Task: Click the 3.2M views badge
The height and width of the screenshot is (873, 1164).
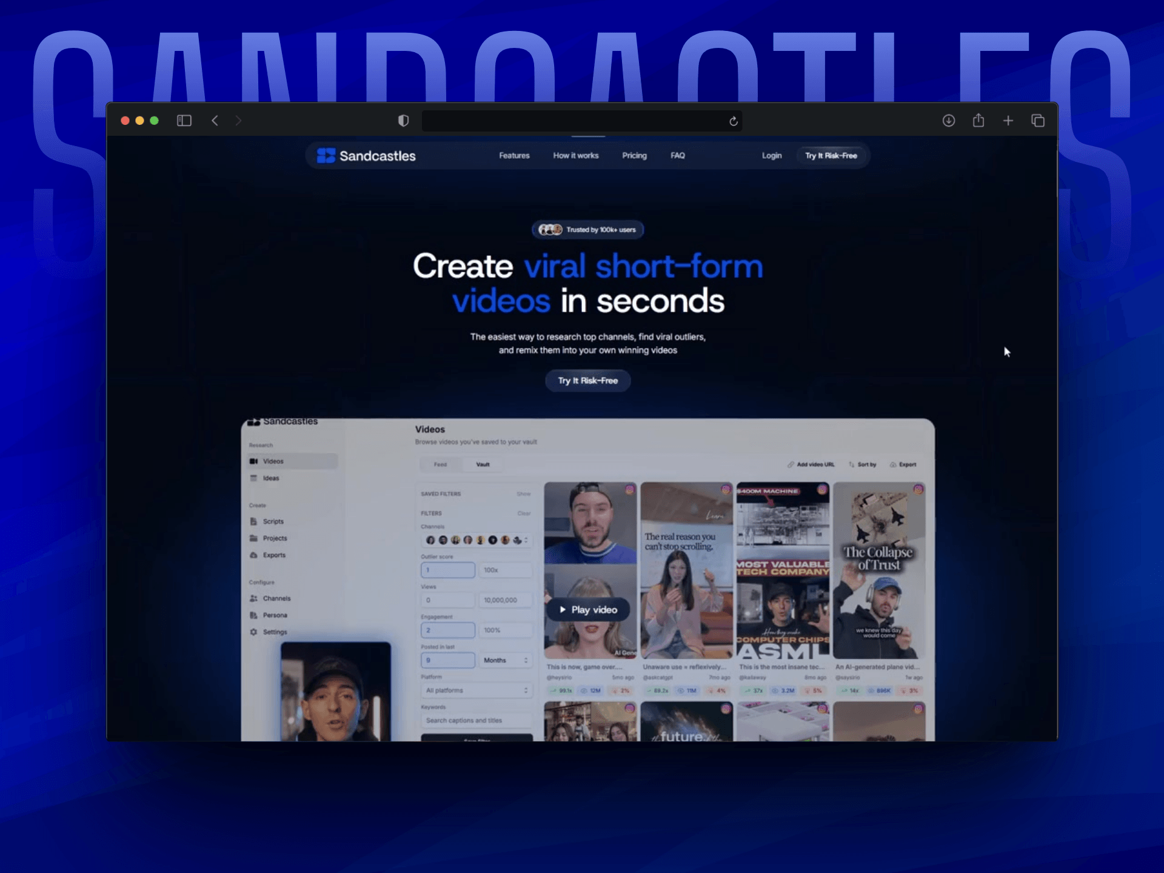Action: pyautogui.click(x=783, y=691)
